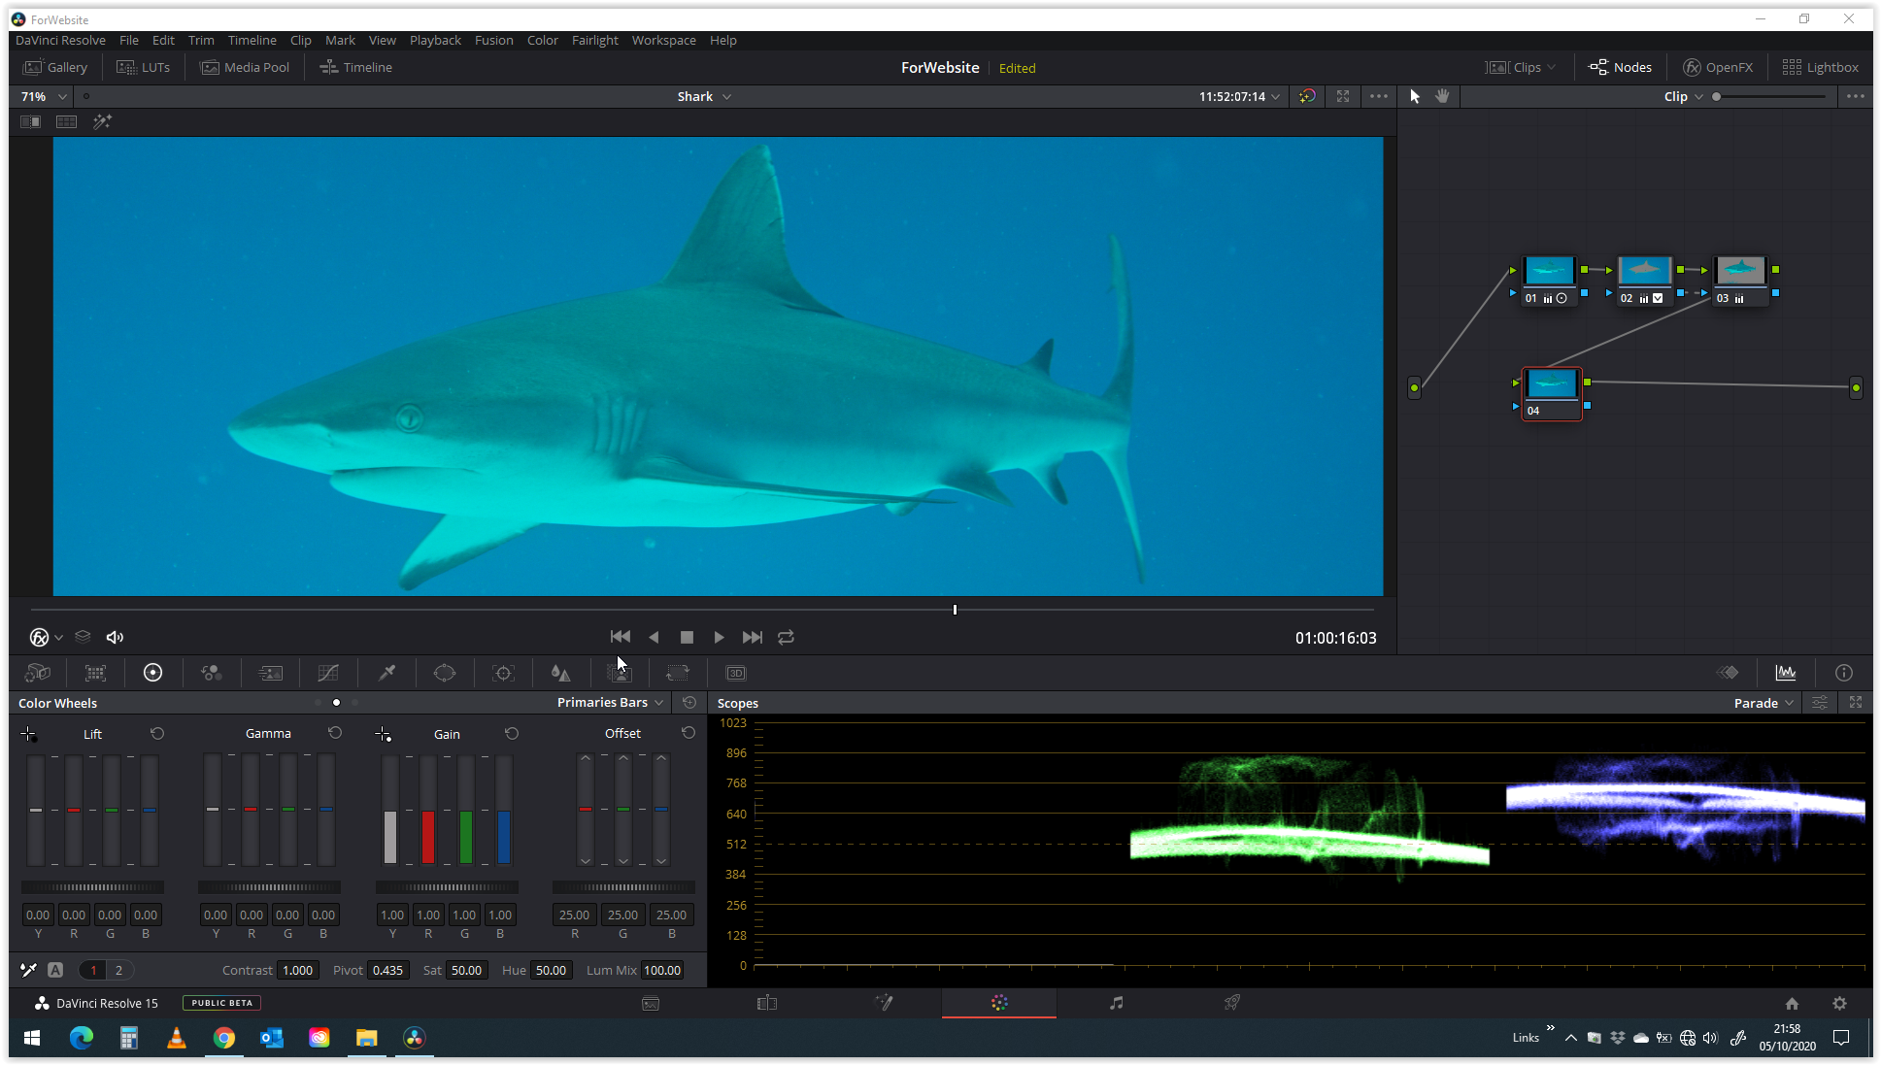Open the Blur palette icon
1881x1065 pixels.
tap(560, 673)
